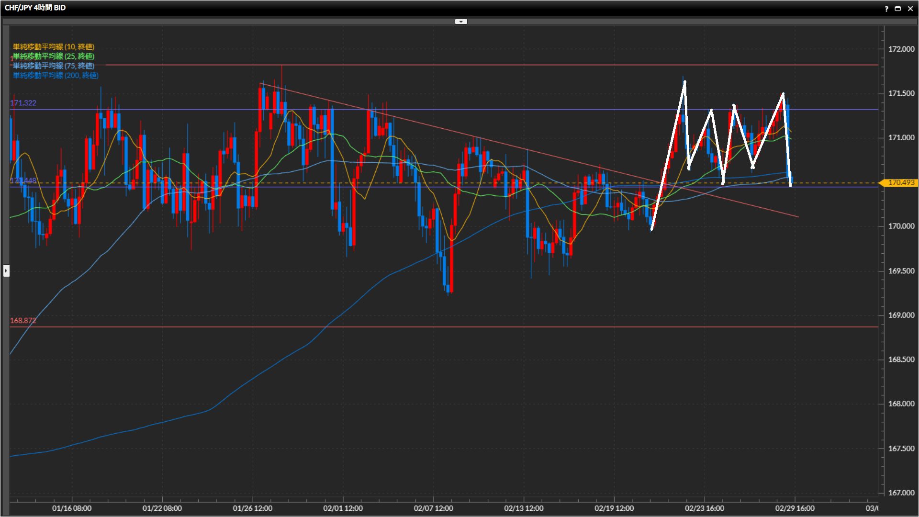Screen dimensions: 919x517
Task: Expand the top toolbar dropdown arrow
Action: click(x=460, y=22)
